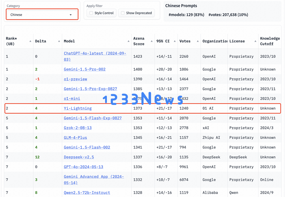Viewport: 285px width, 197px height.
Task: Sort table by Delta column arrow
Action: point(59,41)
